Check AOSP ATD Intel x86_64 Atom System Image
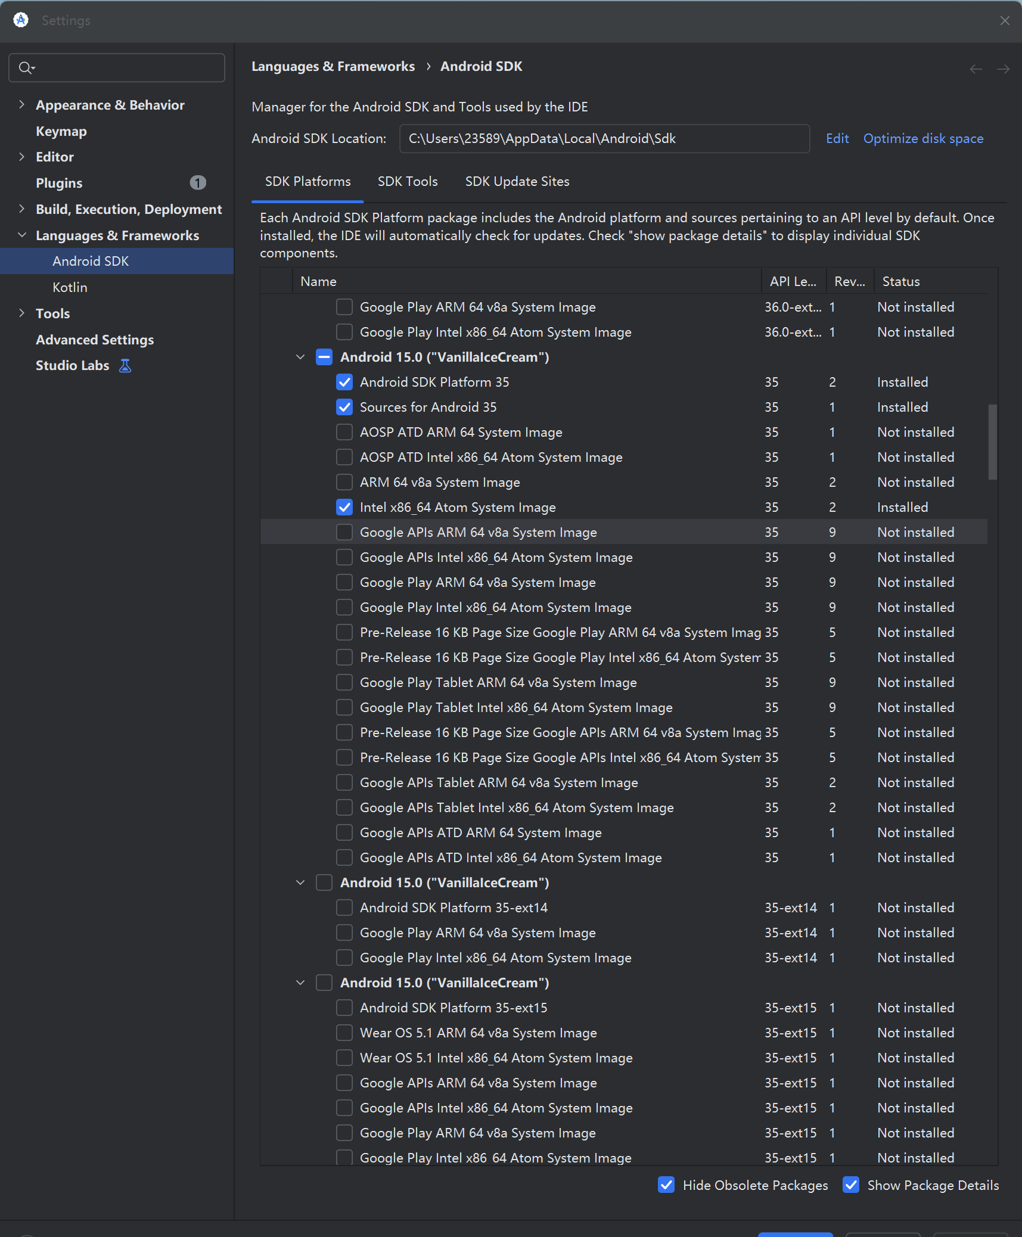Viewport: 1022px width, 1237px height. 344,458
